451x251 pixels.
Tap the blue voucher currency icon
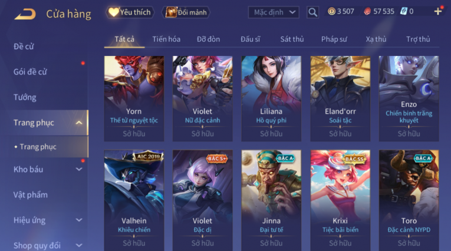pos(403,12)
